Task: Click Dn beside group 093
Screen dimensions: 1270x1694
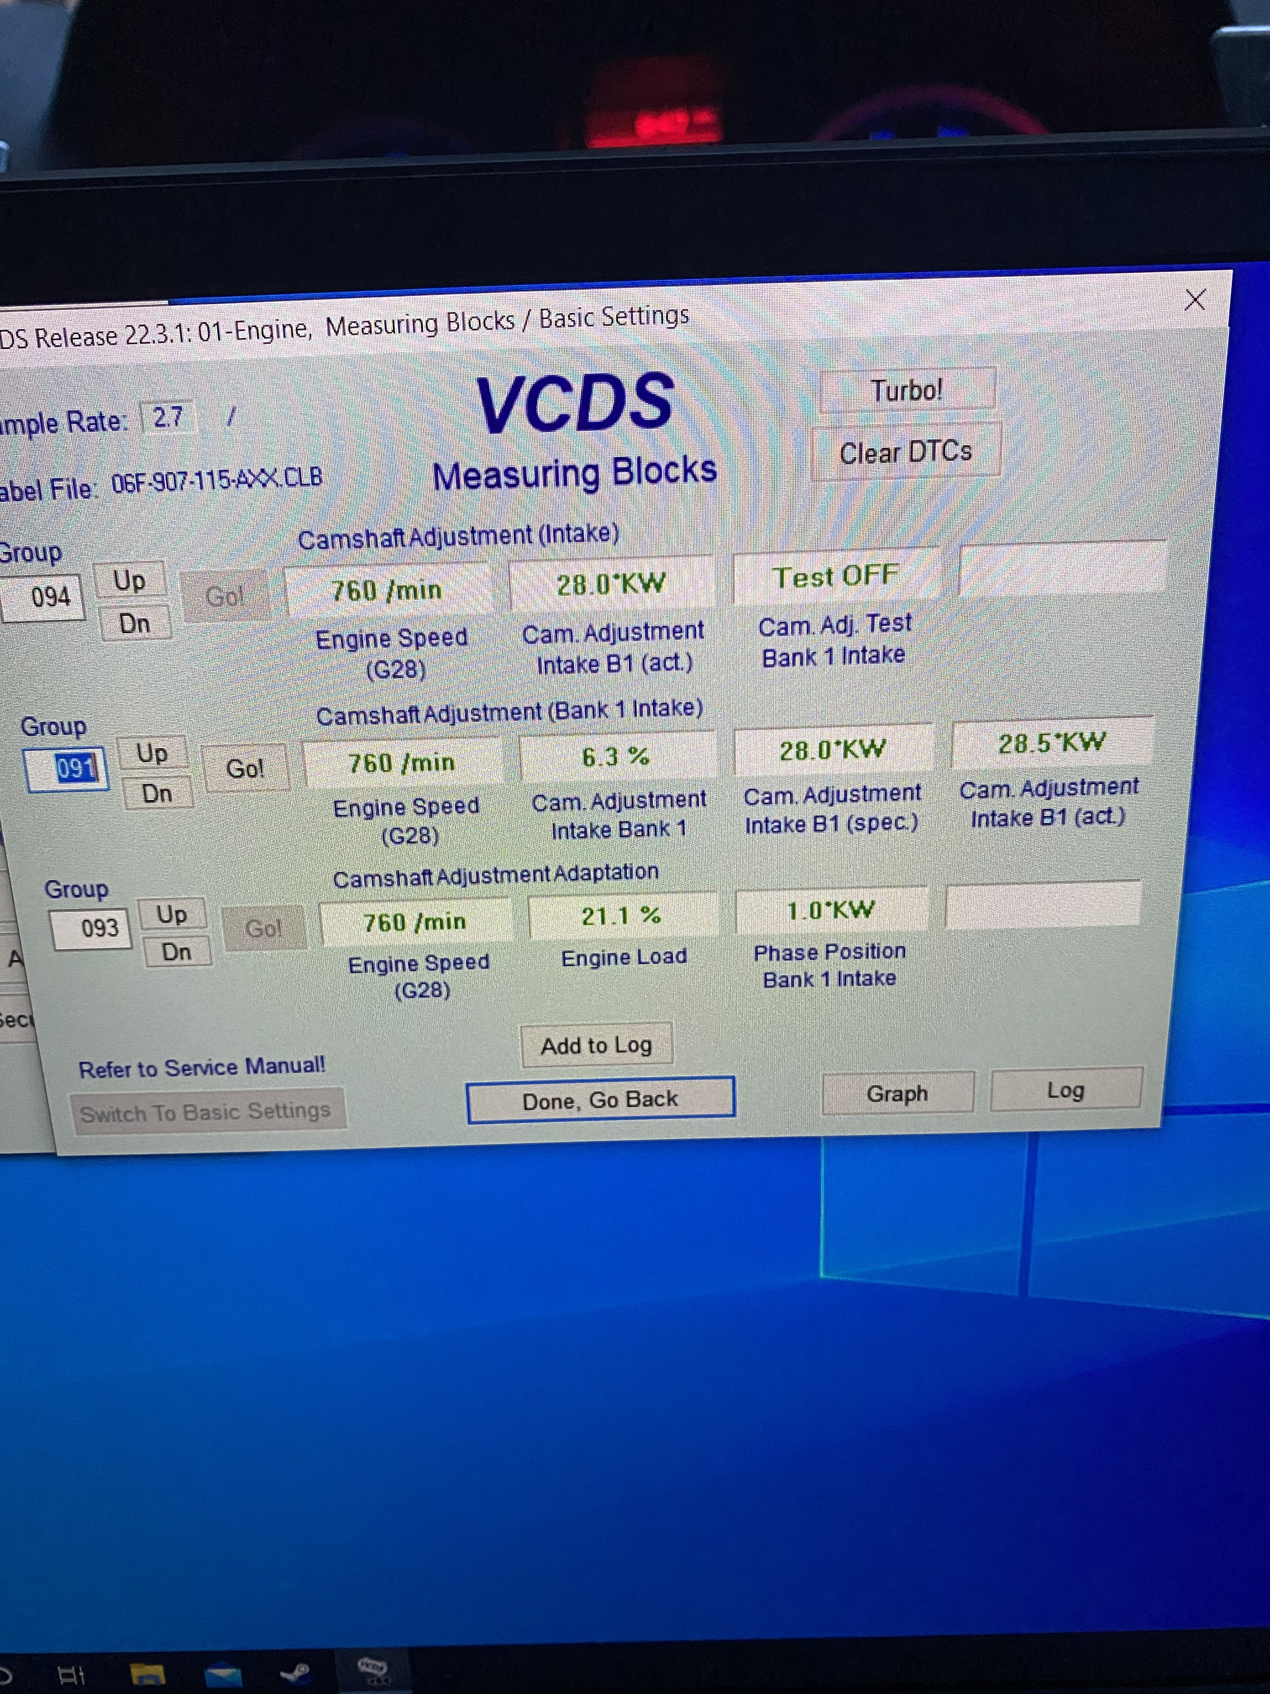Action: [x=176, y=953]
